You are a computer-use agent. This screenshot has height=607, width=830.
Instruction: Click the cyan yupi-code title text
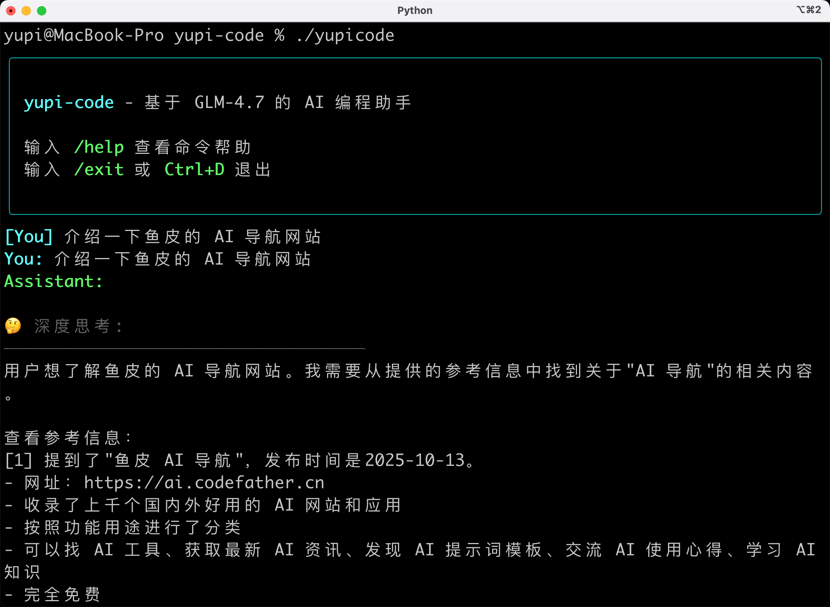69,103
